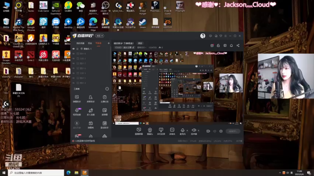Open the message icon in the title bar
This screenshot has height=176, width=314.
tap(210, 36)
